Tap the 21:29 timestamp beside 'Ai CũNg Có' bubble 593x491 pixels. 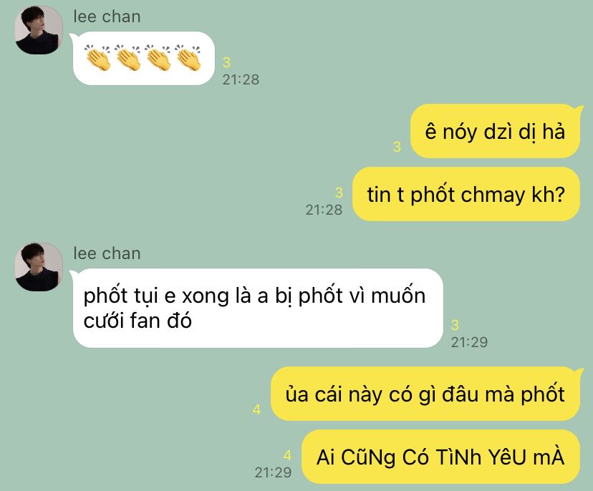(x=273, y=472)
